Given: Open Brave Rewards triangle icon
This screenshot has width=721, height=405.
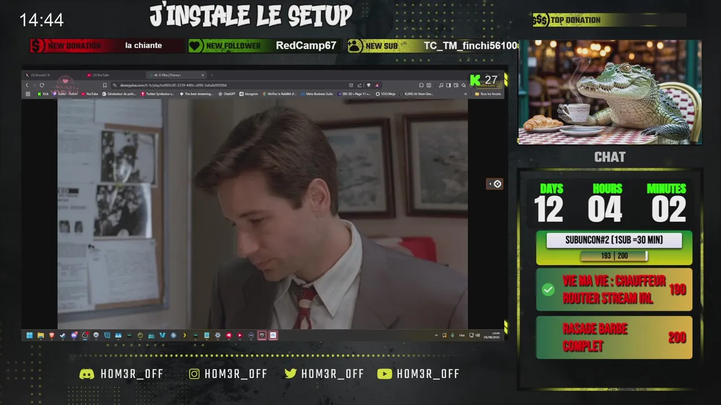Looking at the screenshot, I should tap(377, 85).
